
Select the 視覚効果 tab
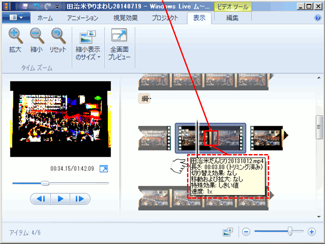126,18
